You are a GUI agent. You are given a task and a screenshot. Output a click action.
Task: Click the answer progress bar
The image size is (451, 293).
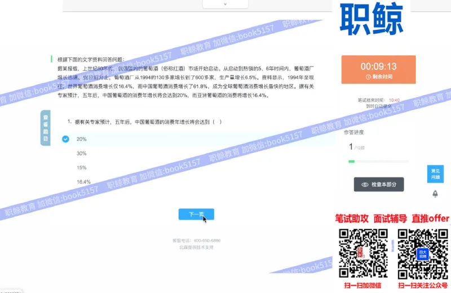pyautogui.click(x=378, y=162)
